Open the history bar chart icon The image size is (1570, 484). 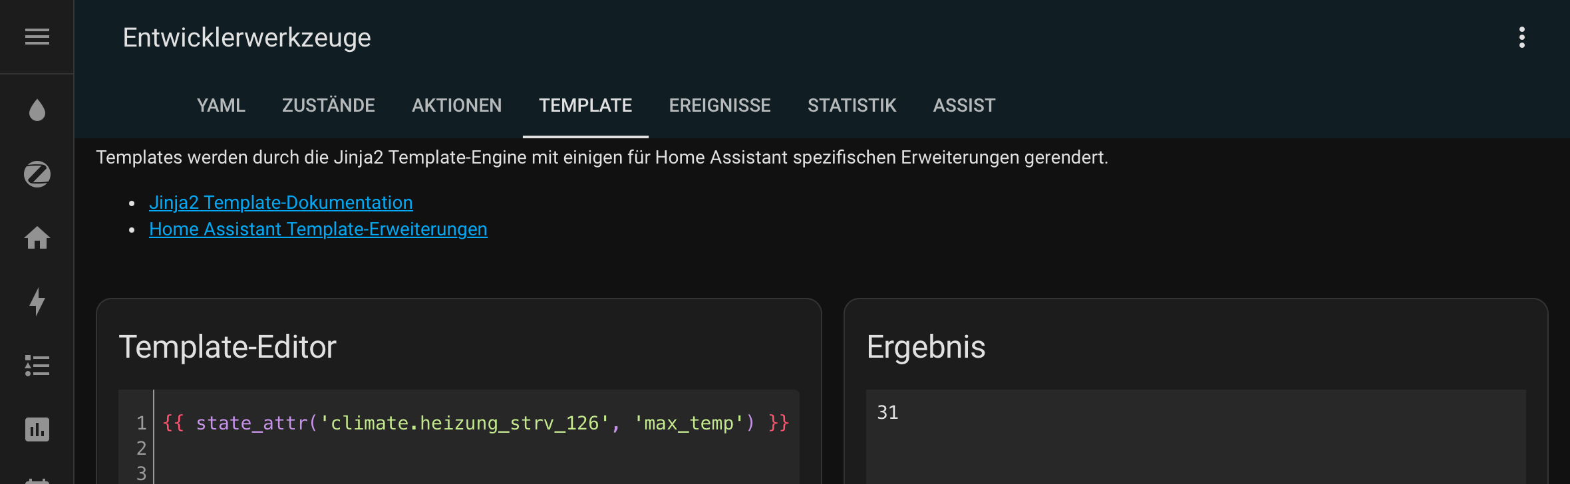pos(37,429)
